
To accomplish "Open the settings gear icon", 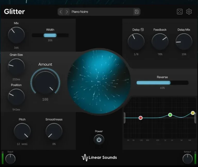I will coord(189,12).
